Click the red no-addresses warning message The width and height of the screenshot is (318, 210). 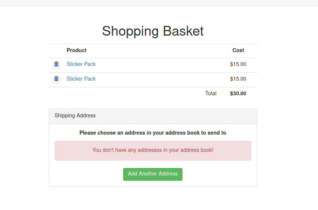(153, 150)
